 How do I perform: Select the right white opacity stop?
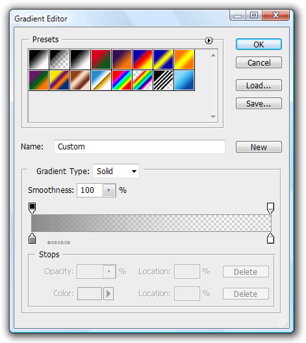point(270,208)
